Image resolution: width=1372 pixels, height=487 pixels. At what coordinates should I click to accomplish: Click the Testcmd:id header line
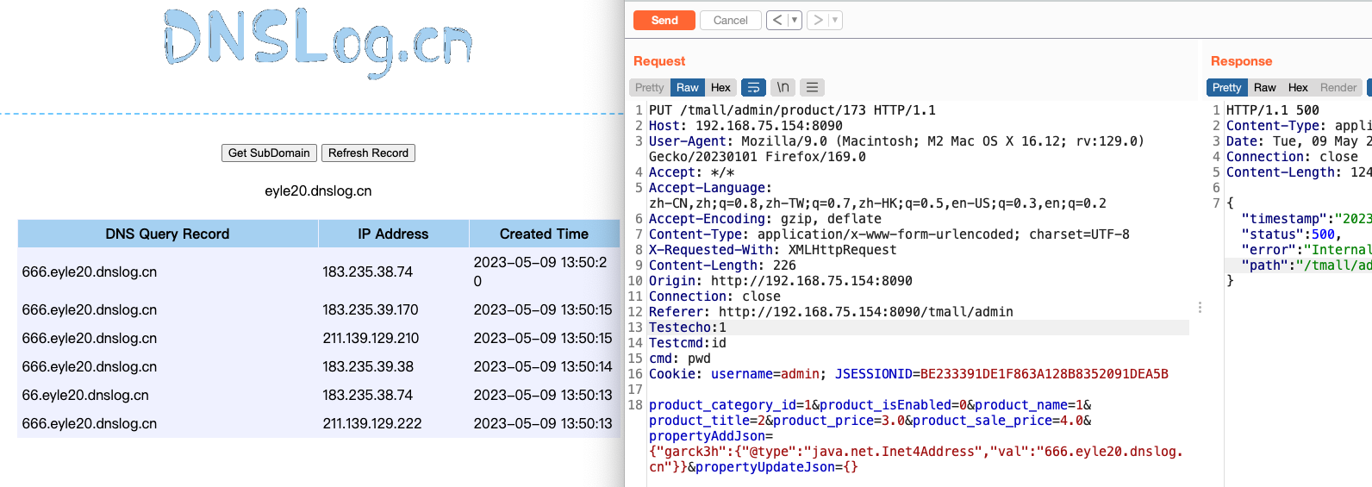tap(688, 342)
